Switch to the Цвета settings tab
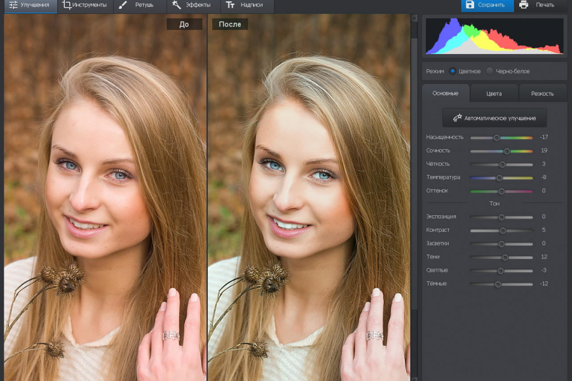The height and width of the screenshot is (381, 572). tap(494, 94)
